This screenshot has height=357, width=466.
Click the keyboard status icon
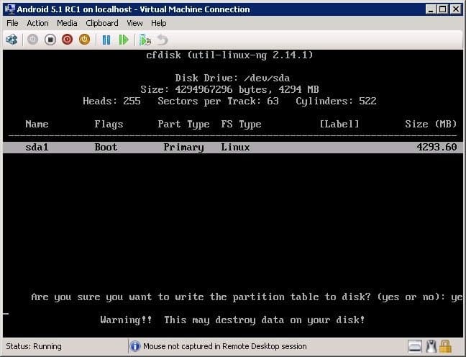click(415, 346)
